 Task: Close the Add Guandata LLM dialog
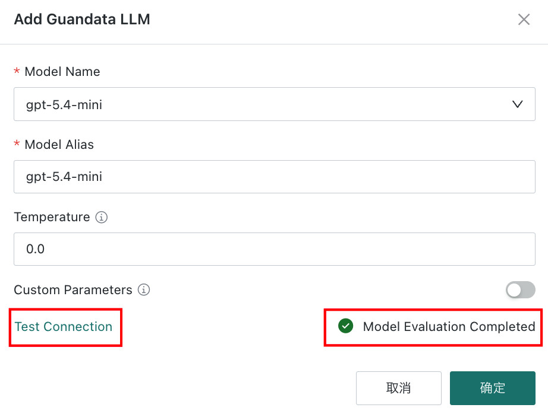click(524, 20)
